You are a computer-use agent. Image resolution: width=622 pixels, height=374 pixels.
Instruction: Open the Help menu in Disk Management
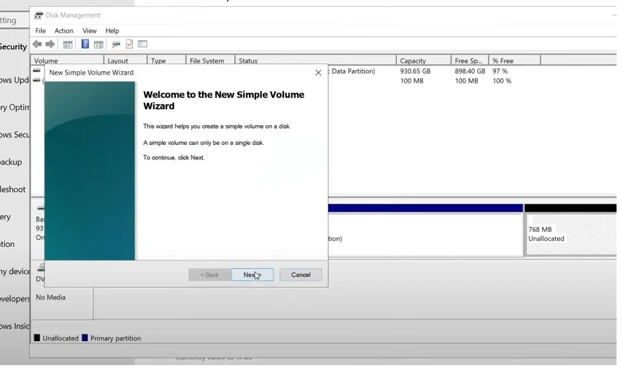point(112,31)
